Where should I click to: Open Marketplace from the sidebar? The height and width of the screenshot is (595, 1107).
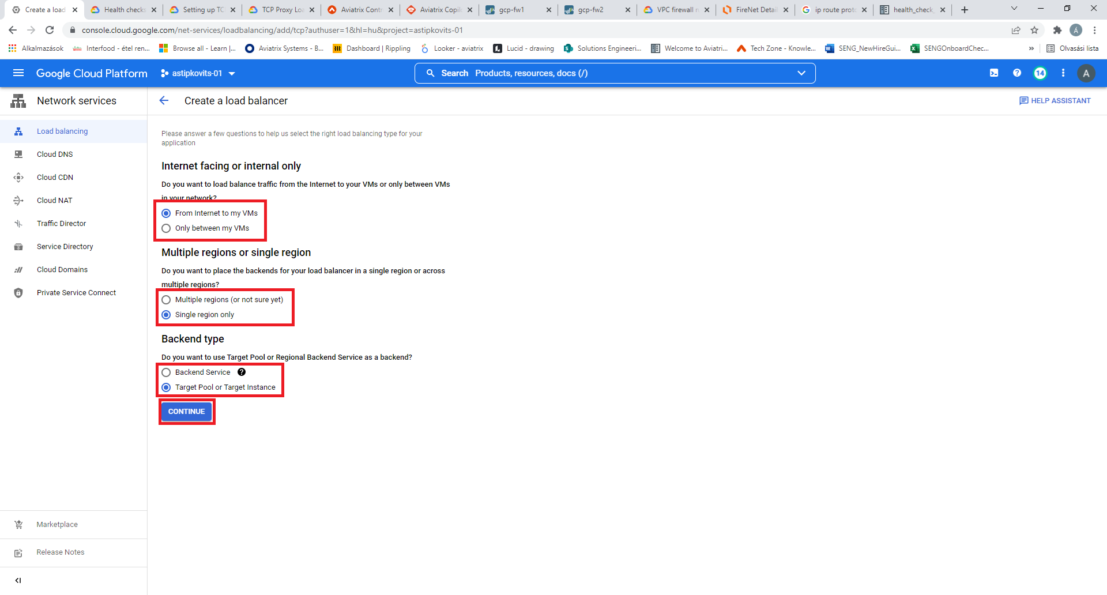click(57, 525)
